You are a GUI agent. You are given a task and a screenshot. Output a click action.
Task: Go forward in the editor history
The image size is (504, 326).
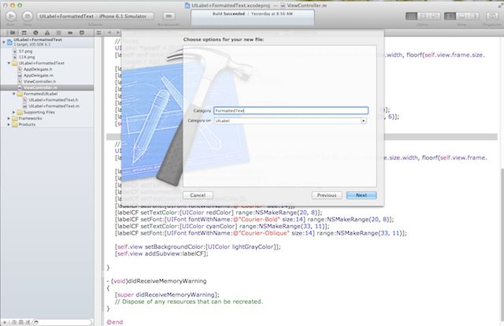pyautogui.click(x=117, y=33)
